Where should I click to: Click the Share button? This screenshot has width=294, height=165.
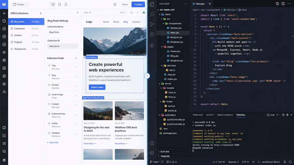coord(125,5)
